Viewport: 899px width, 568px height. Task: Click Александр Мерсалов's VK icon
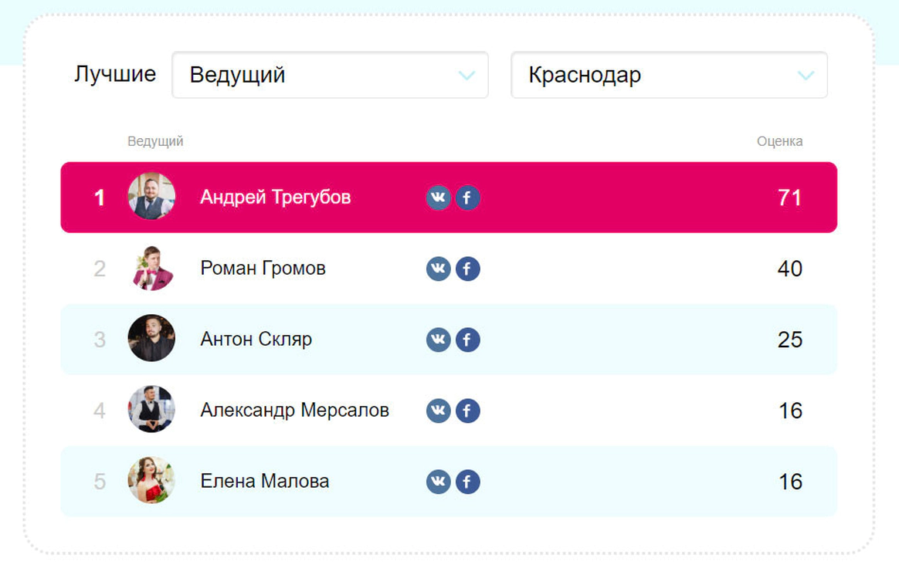coord(438,411)
